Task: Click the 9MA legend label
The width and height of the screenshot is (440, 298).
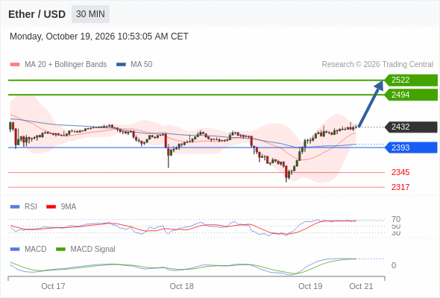Action: 69,206
